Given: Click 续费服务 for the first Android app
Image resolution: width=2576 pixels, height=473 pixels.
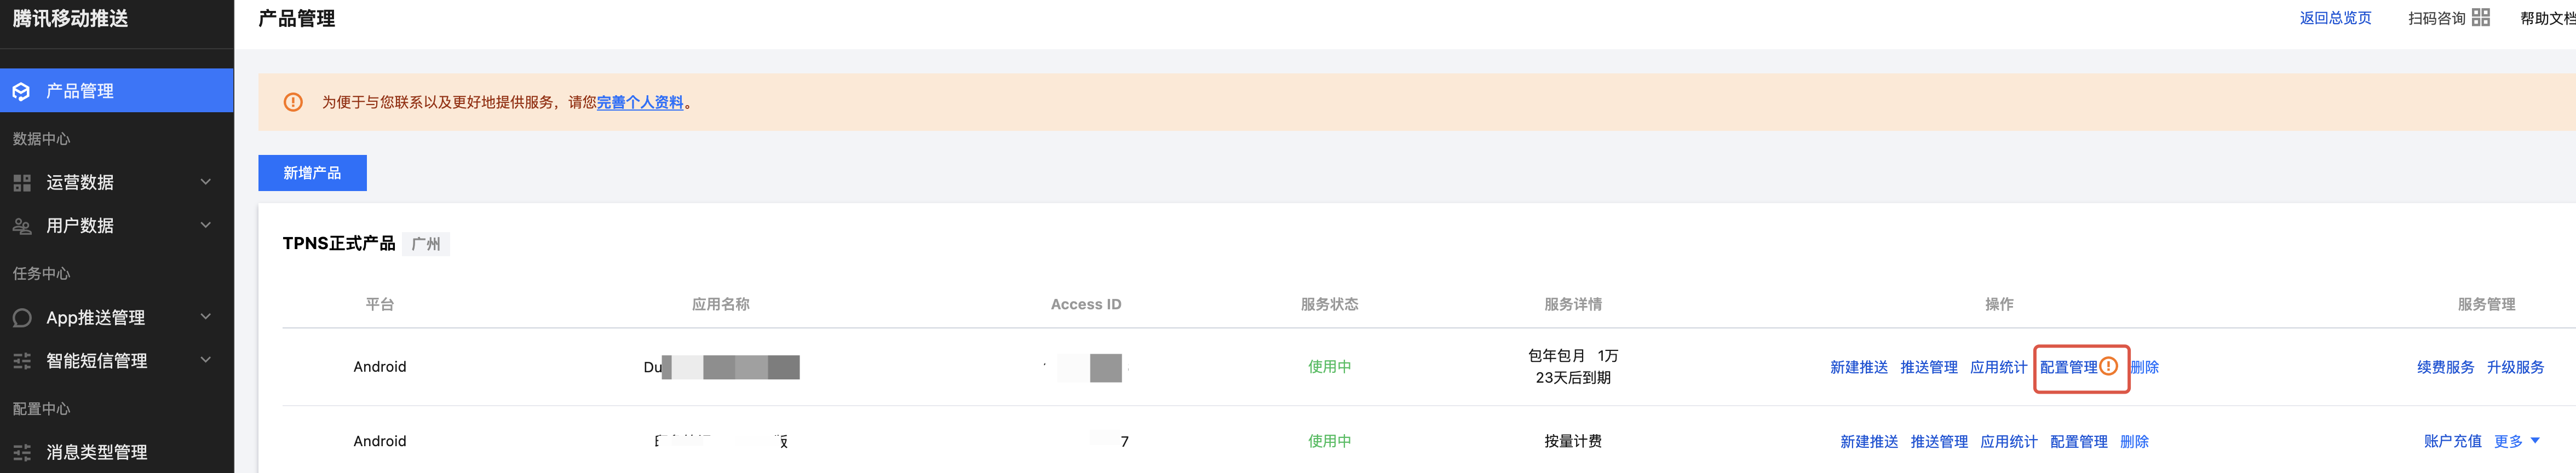Looking at the screenshot, I should (x=2445, y=367).
